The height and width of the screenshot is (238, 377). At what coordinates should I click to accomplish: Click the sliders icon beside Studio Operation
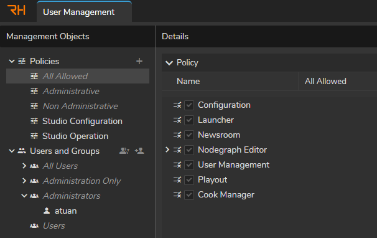(34, 136)
